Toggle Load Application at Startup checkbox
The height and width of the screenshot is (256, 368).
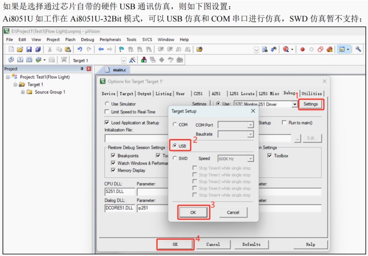click(x=107, y=122)
